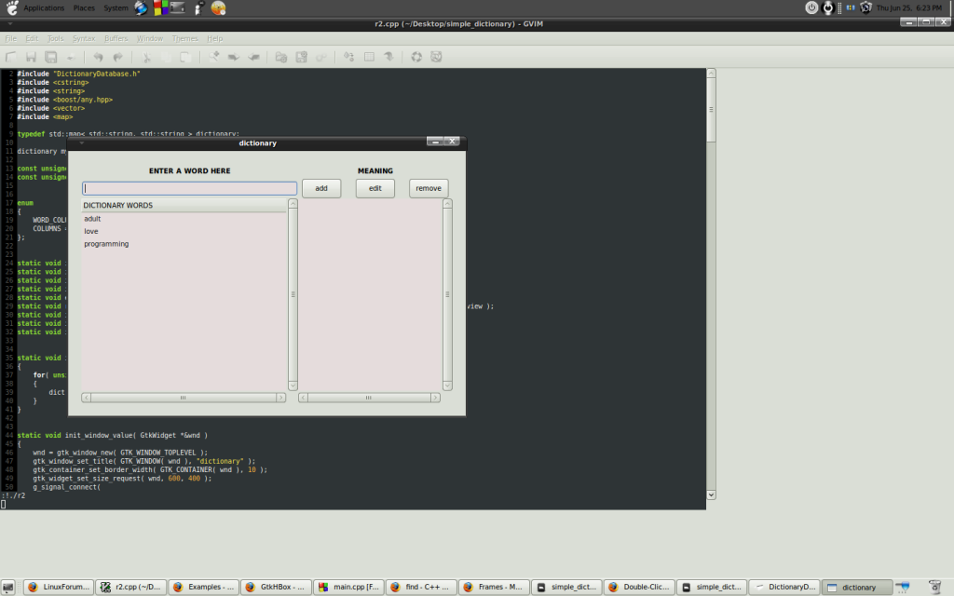Click the Paste icon in GVIM toolbar

(186, 57)
